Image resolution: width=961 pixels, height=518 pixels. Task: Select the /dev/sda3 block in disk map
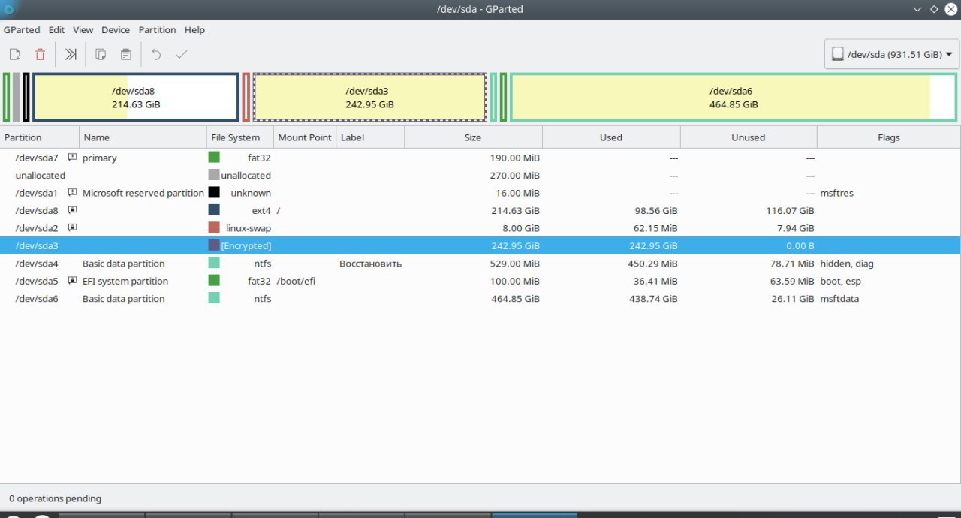[x=370, y=97]
